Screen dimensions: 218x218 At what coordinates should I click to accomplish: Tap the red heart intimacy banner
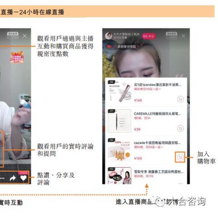point(122,47)
